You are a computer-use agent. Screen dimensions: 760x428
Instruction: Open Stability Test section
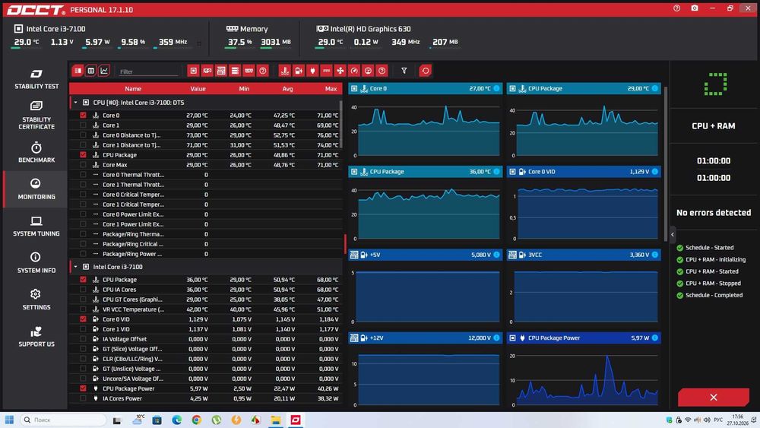pyautogui.click(x=36, y=79)
